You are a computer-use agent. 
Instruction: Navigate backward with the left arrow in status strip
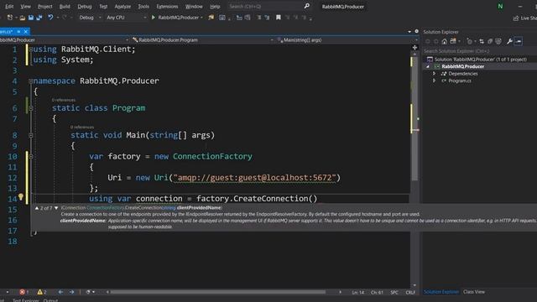(x=60, y=292)
